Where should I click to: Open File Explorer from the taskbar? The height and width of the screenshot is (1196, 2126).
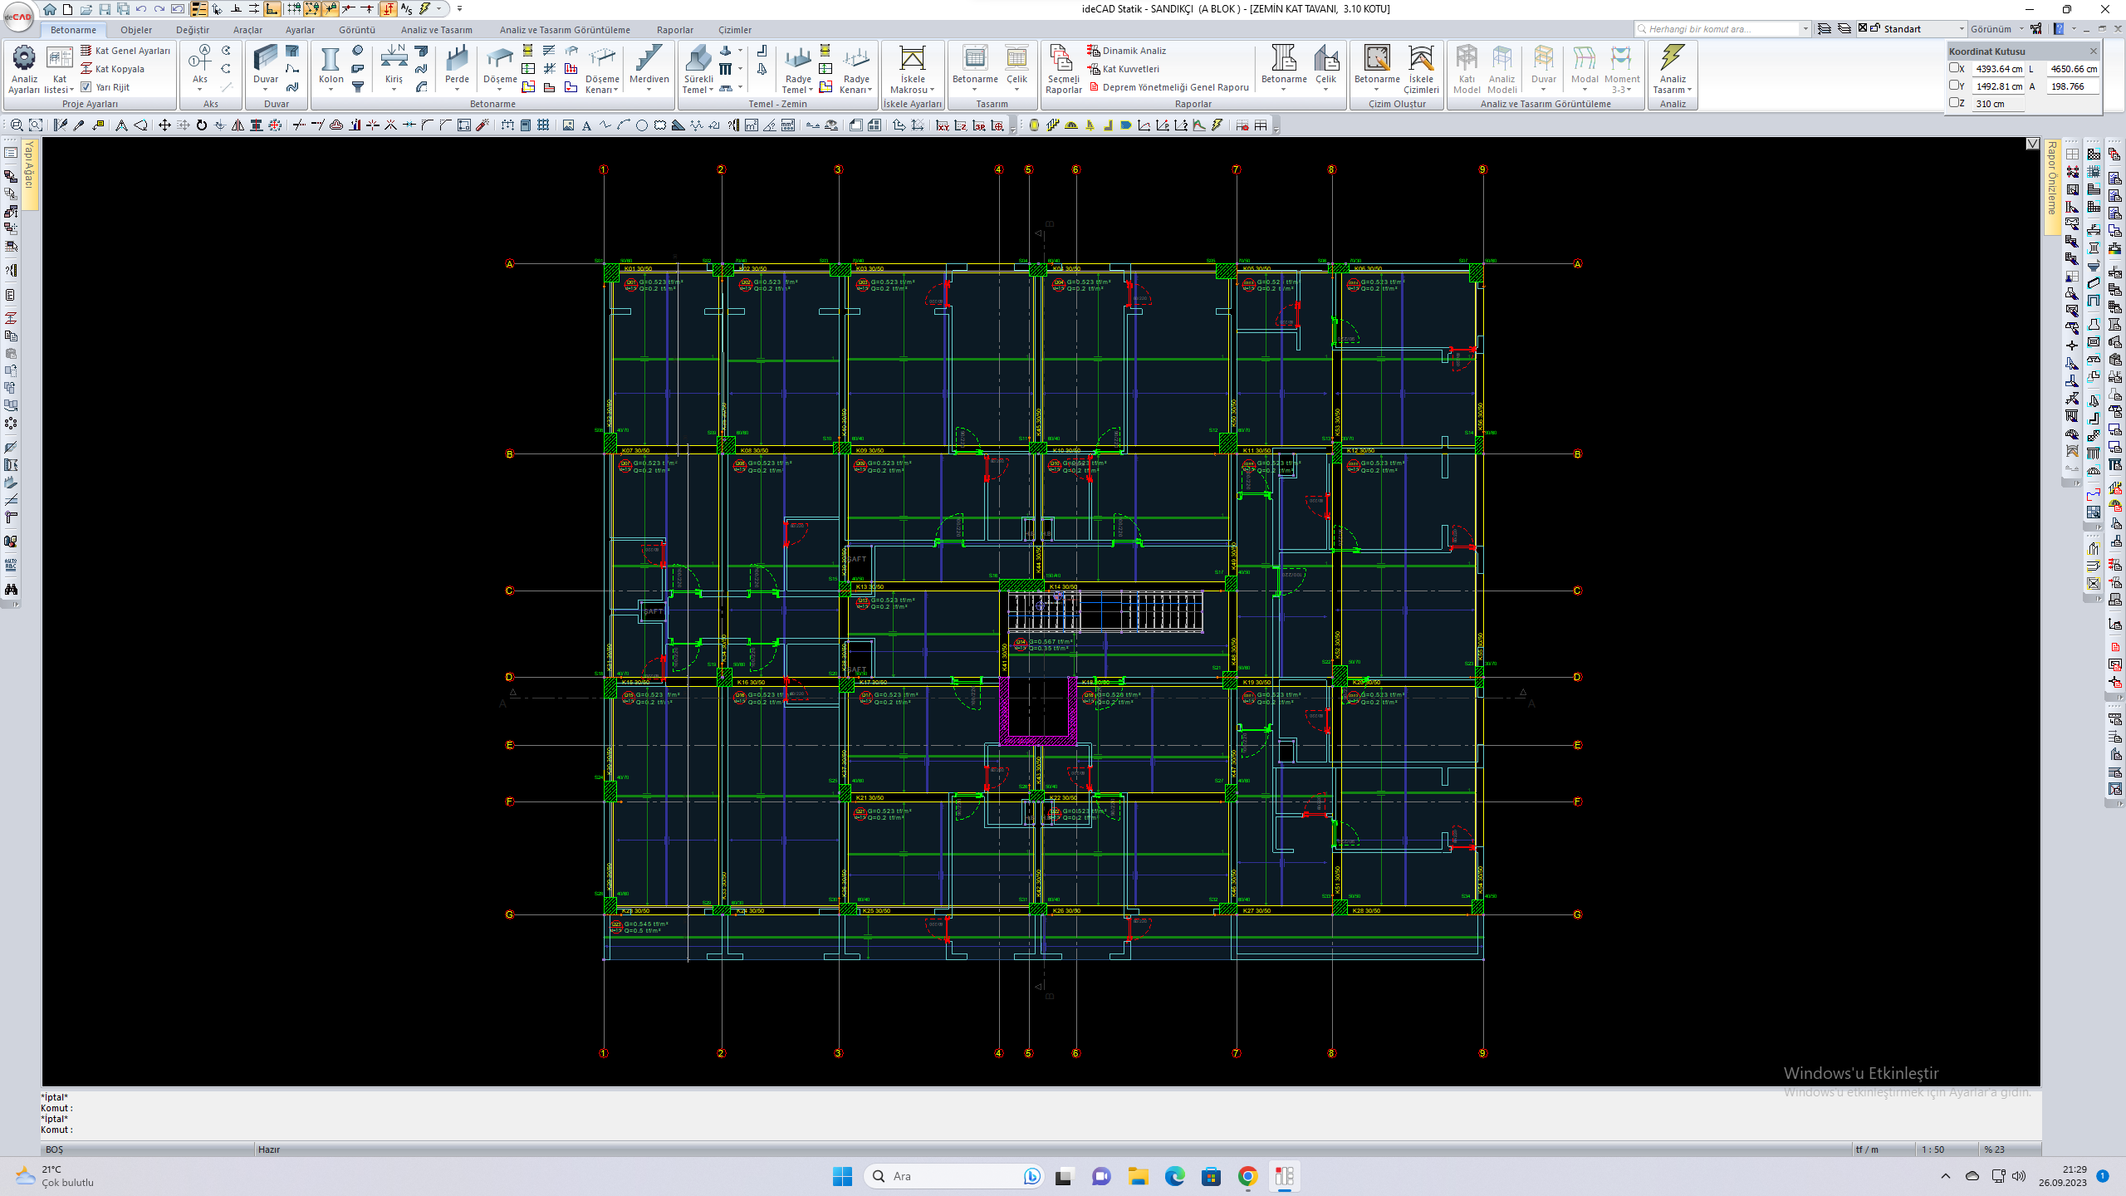(1138, 1176)
